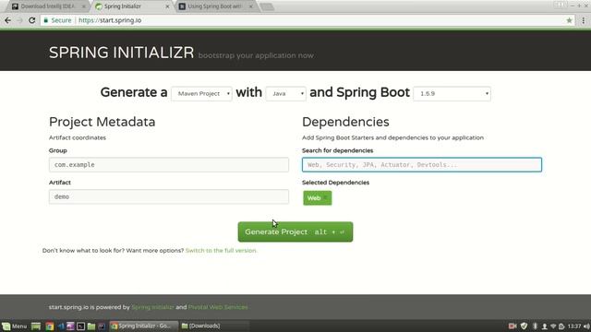Click the 13:37 clock
The width and height of the screenshot is (591, 332).
574,326
